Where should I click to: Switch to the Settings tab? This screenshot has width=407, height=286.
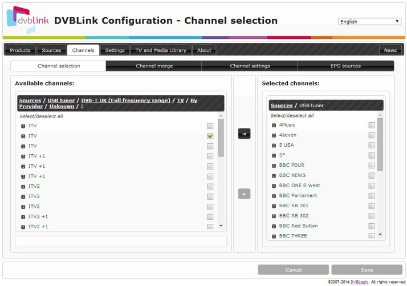coord(115,50)
